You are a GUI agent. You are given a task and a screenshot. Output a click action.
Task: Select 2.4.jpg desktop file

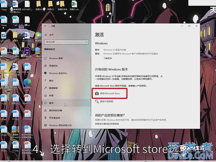(4, 115)
